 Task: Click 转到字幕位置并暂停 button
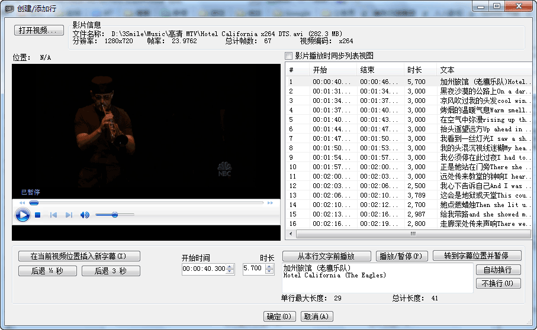pos(477,255)
